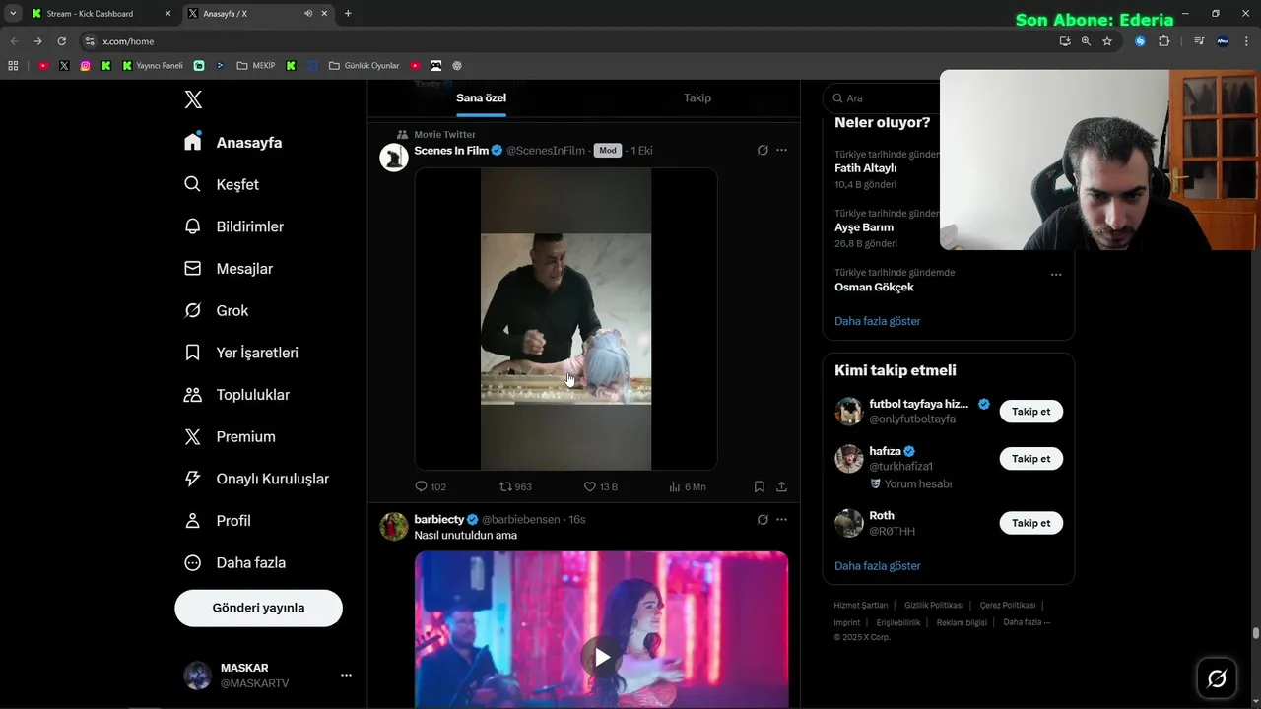This screenshot has height=709, width=1261.
Task: Open a new browser tab
Action: 348,14
